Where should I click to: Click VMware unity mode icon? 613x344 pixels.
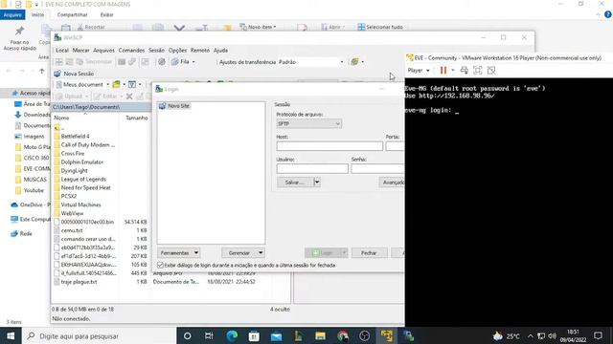491,70
